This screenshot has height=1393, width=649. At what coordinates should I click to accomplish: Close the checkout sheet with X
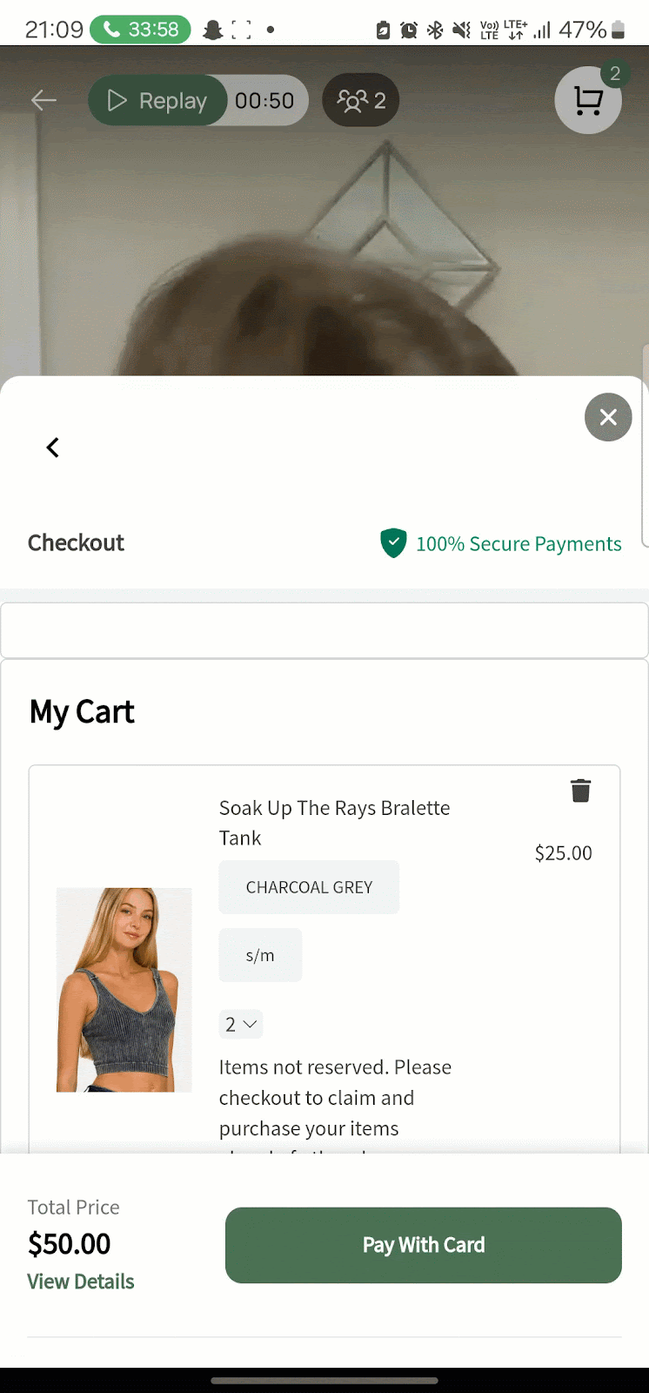pyautogui.click(x=608, y=417)
